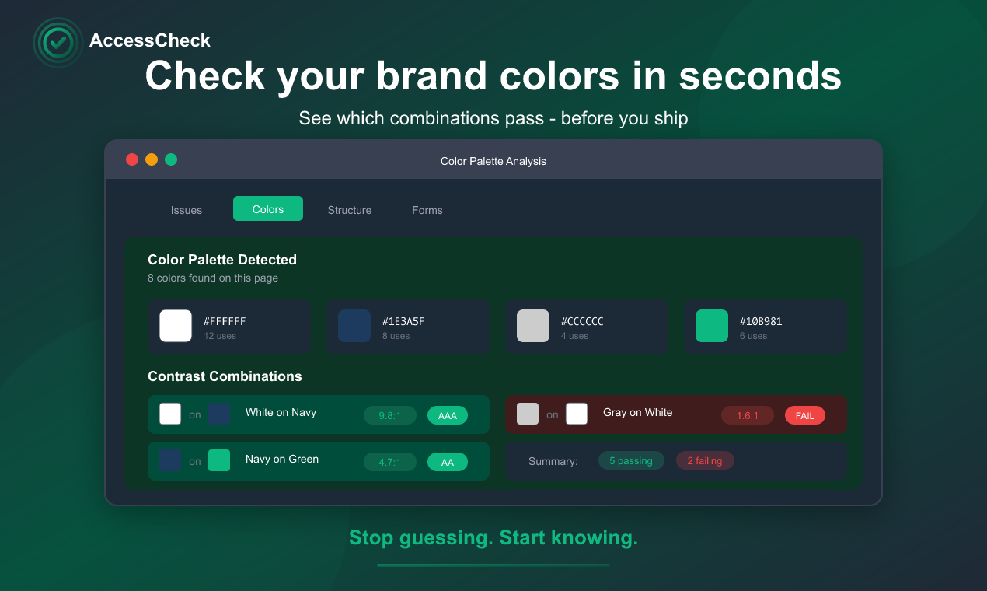The width and height of the screenshot is (987, 591).
Task: Click the navy swatch in the White on Navy combination
Action: pos(219,414)
